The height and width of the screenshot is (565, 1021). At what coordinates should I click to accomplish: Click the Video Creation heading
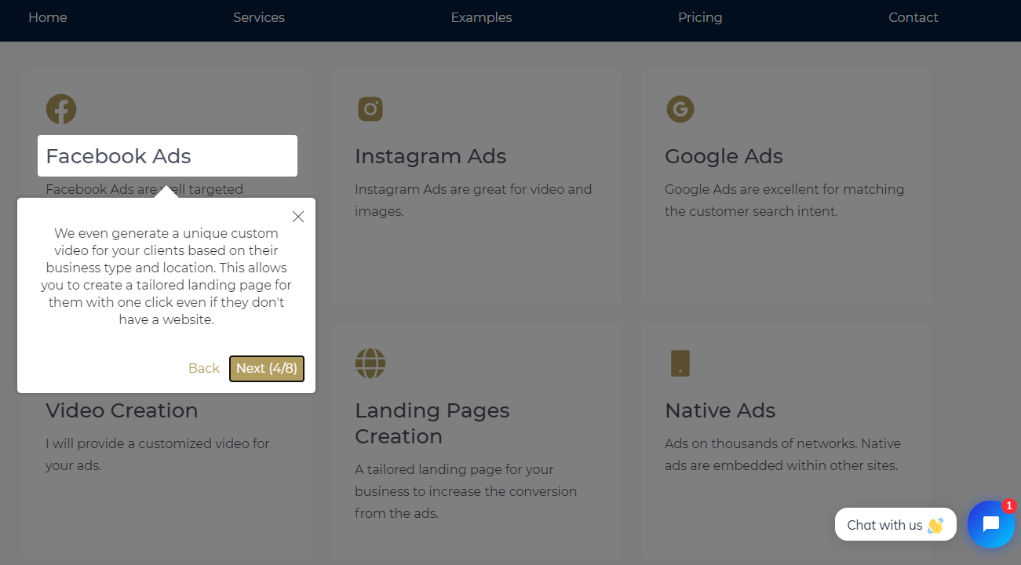(x=122, y=410)
